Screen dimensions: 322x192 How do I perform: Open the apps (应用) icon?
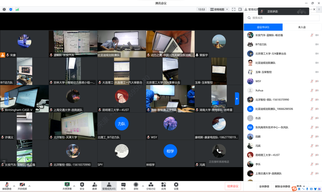point(163,186)
